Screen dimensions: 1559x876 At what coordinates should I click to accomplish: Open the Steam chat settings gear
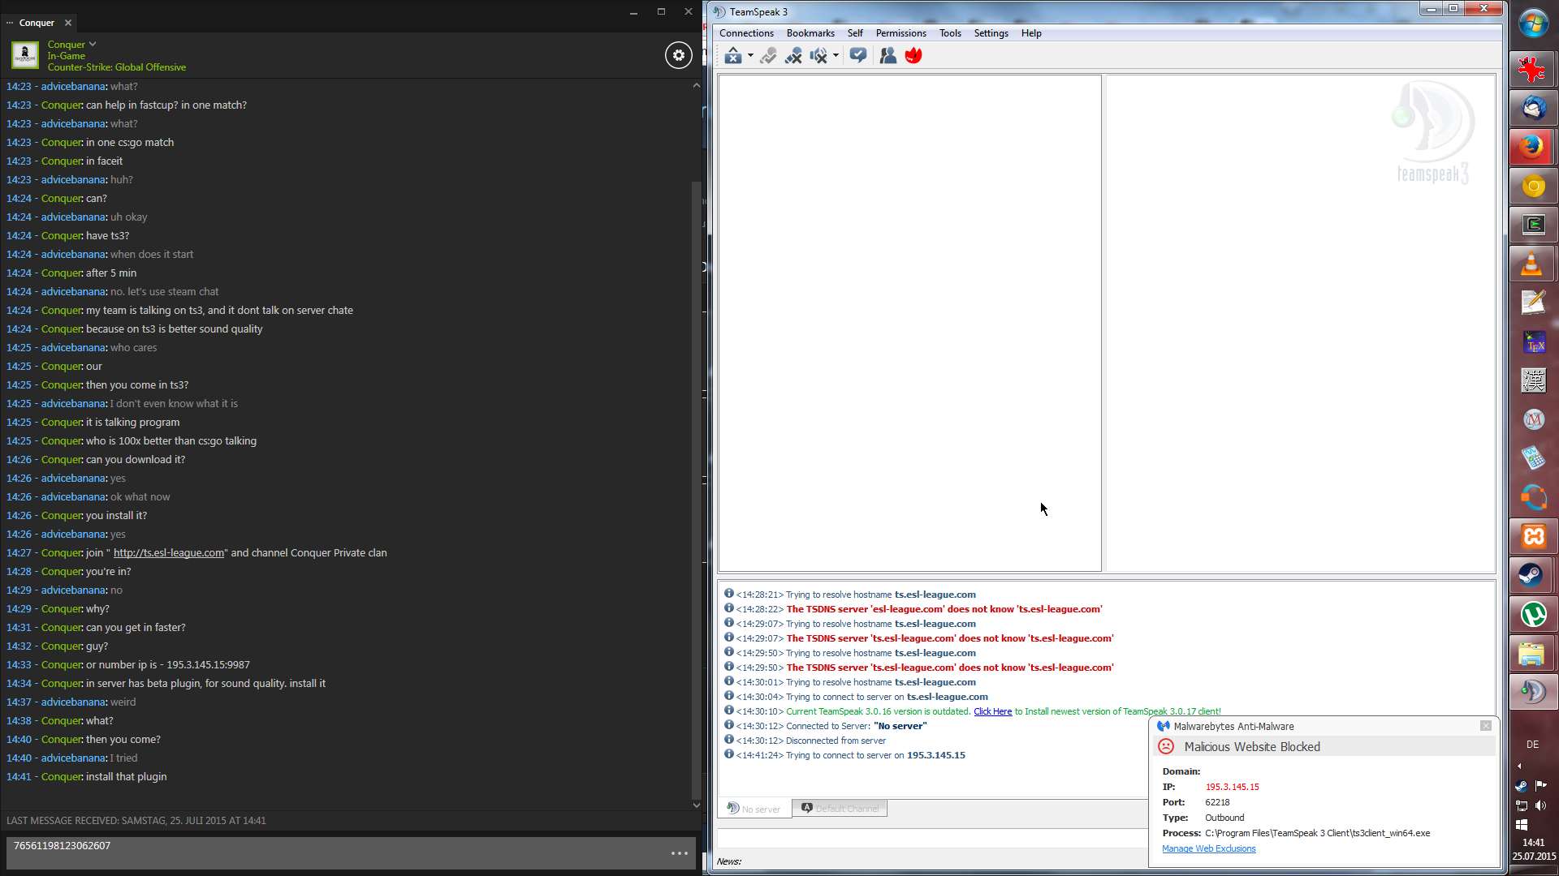coord(679,55)
